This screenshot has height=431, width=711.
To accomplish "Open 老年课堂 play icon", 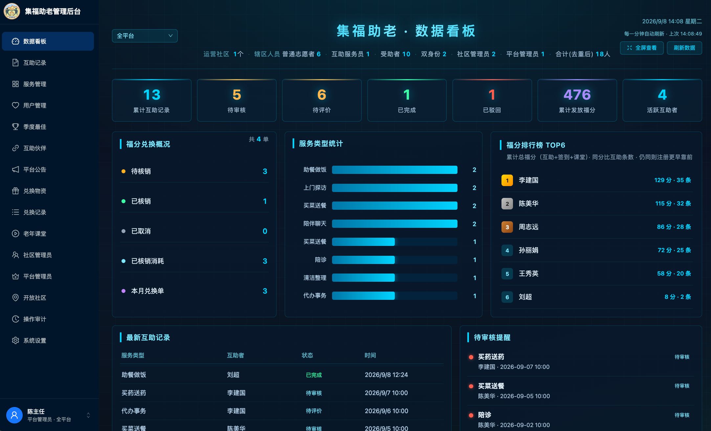I will point(15,233).
